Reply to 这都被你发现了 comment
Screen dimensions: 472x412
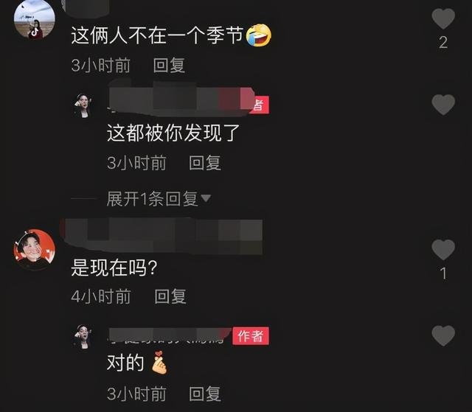(x=205, y=163)
